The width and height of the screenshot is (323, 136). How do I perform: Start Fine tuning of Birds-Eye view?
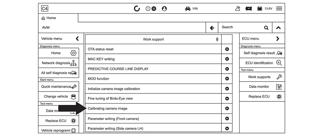pos(227,99)
